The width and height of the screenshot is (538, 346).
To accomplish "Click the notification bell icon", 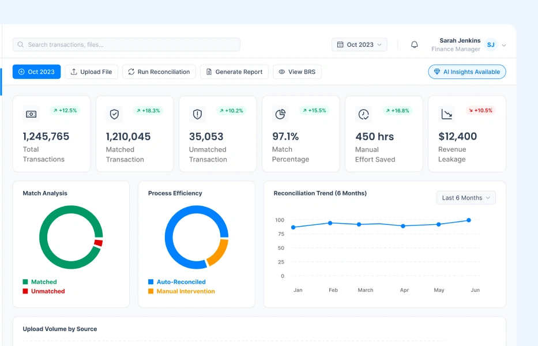I will [x=414, y=45].
